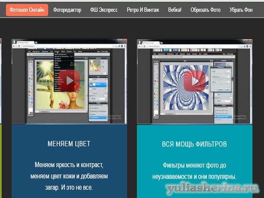Click text 'загар. И это не все.'
264x198 pixels.
[x=69, y=187]
